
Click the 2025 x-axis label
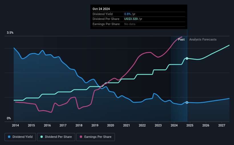[x=190, y=125]
